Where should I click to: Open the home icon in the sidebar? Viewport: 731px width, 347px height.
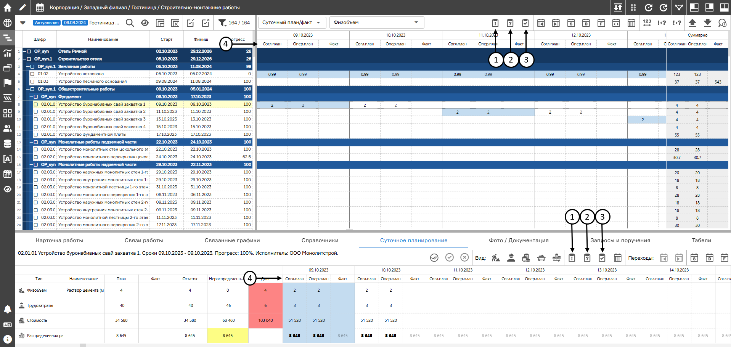click(x=7, y=7)
